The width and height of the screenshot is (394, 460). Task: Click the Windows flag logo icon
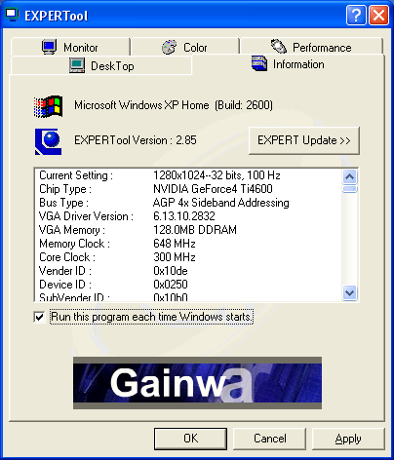(48, 106)
